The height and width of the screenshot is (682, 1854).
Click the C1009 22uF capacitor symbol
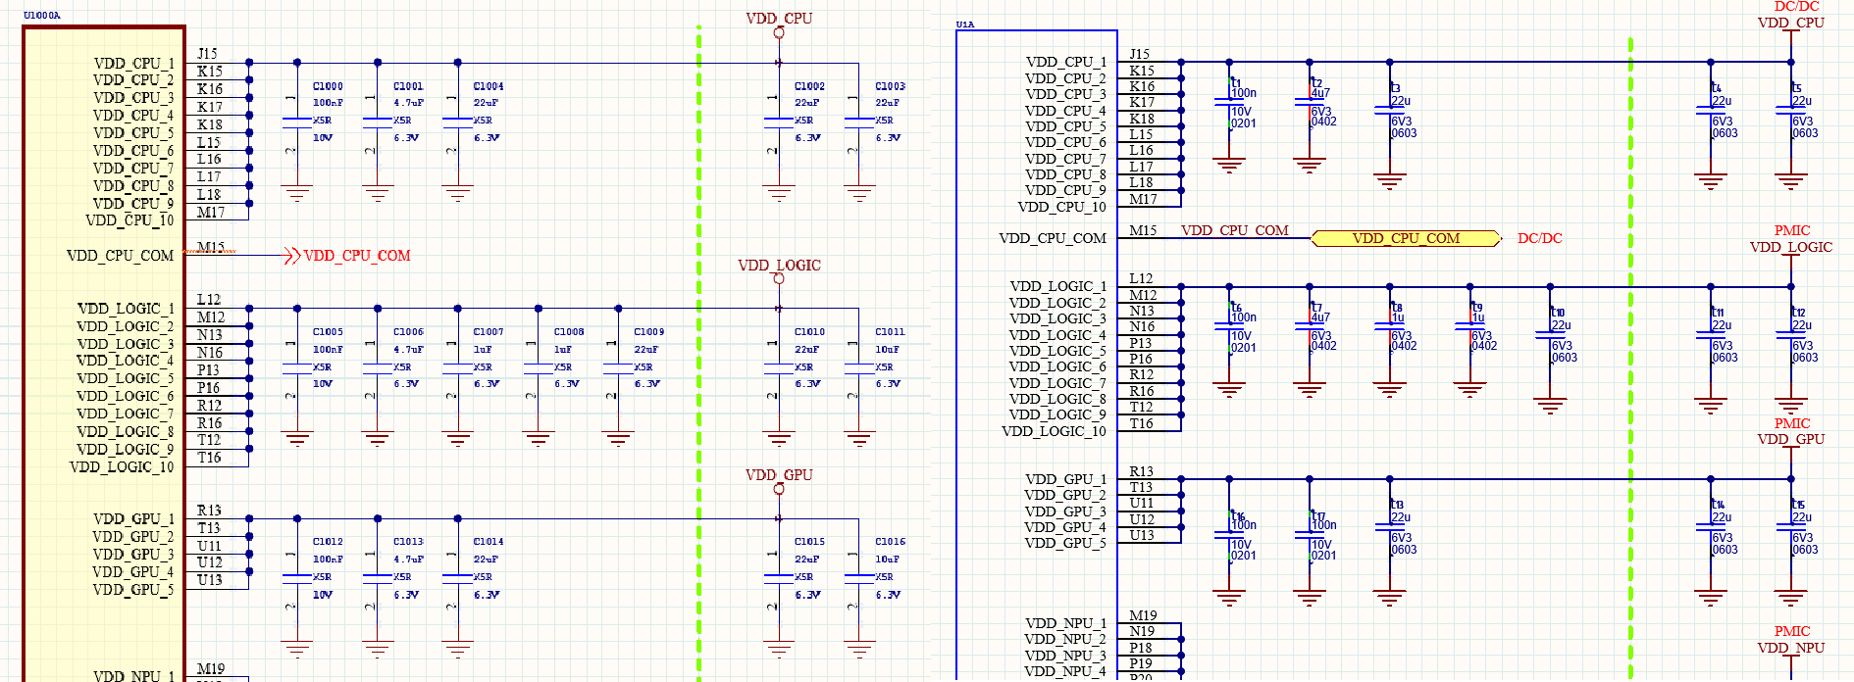tap(618, 368)
